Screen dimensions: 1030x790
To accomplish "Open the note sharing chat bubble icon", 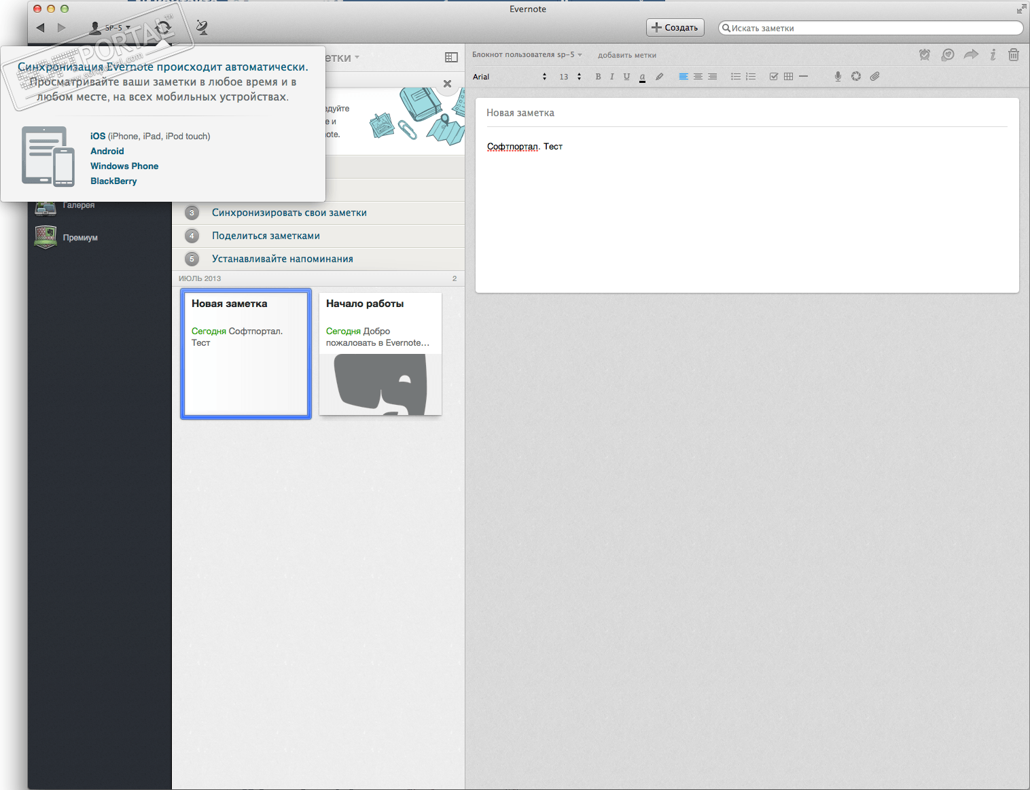I will 948,55.
